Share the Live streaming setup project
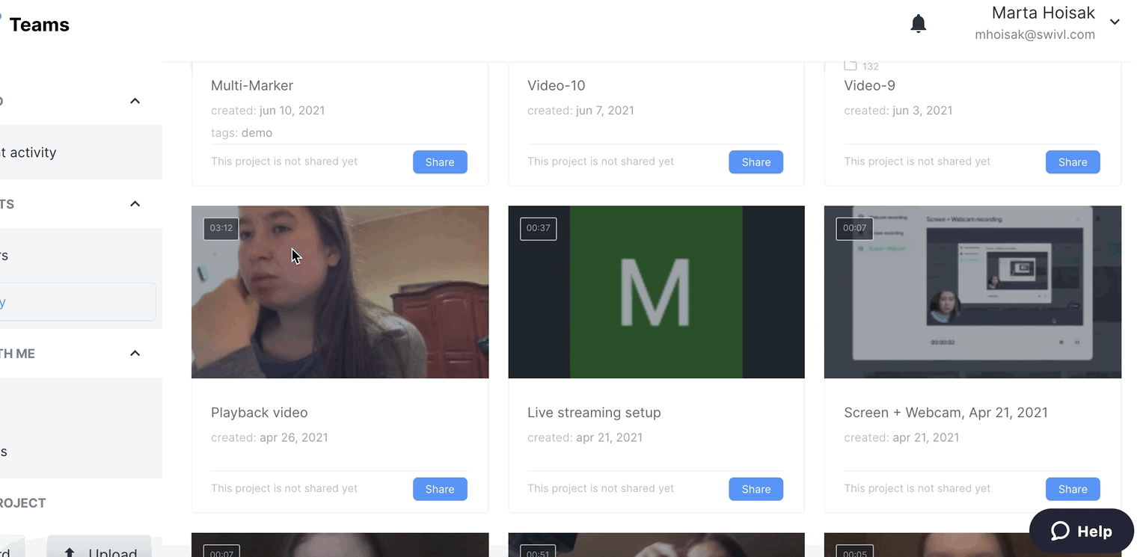1143x557 pixels. tap(756, 489)
